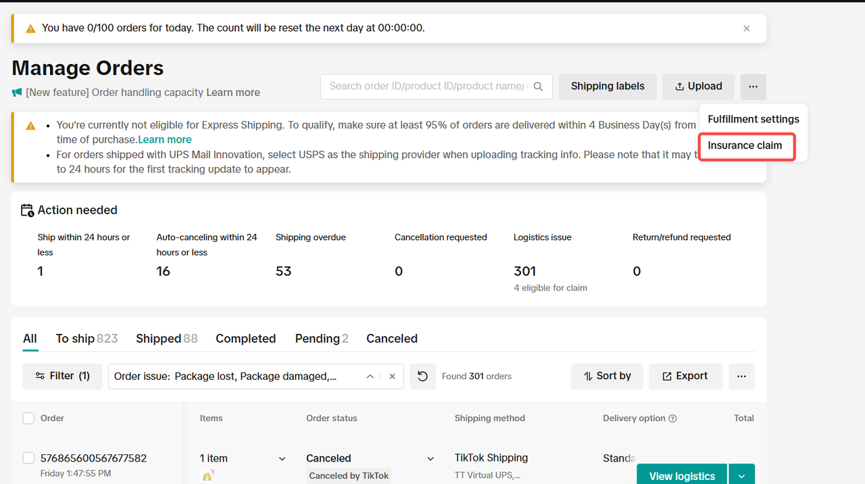The width and height of the screenshot is (865, 484).
Task: Open the three-dots menu next to Export
Action: pyautogui.click(x=741, y=377)
